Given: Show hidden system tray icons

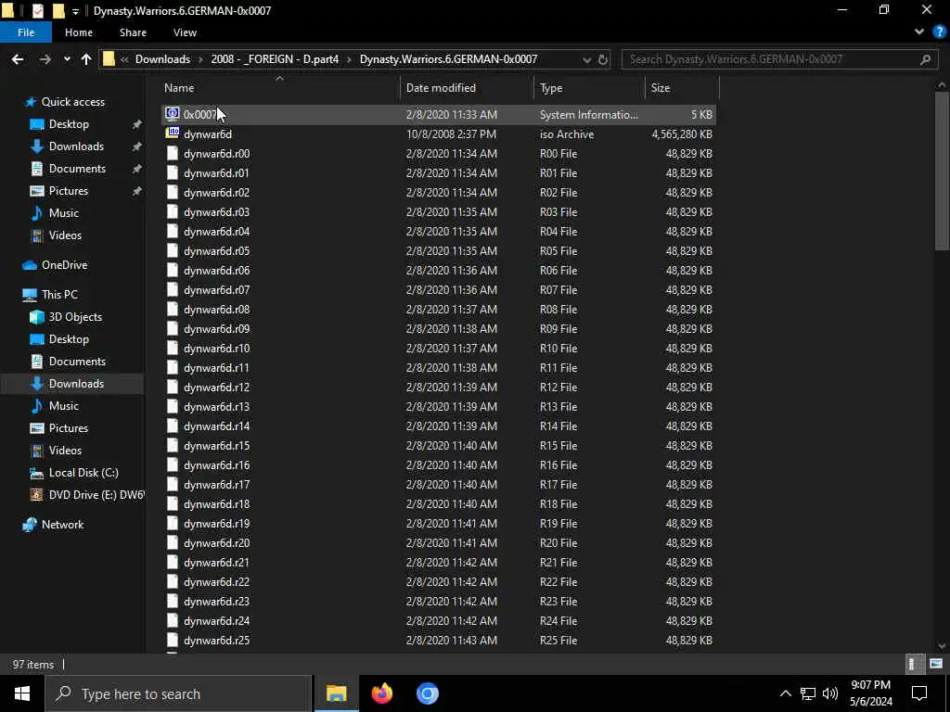Looking at the screenshot, I should point(785,693).
